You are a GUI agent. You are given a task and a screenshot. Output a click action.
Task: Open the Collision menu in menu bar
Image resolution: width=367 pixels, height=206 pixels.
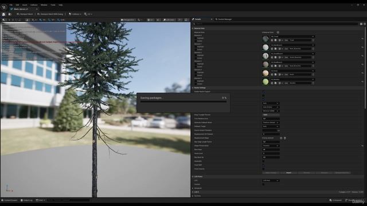(x=34, y=5)
